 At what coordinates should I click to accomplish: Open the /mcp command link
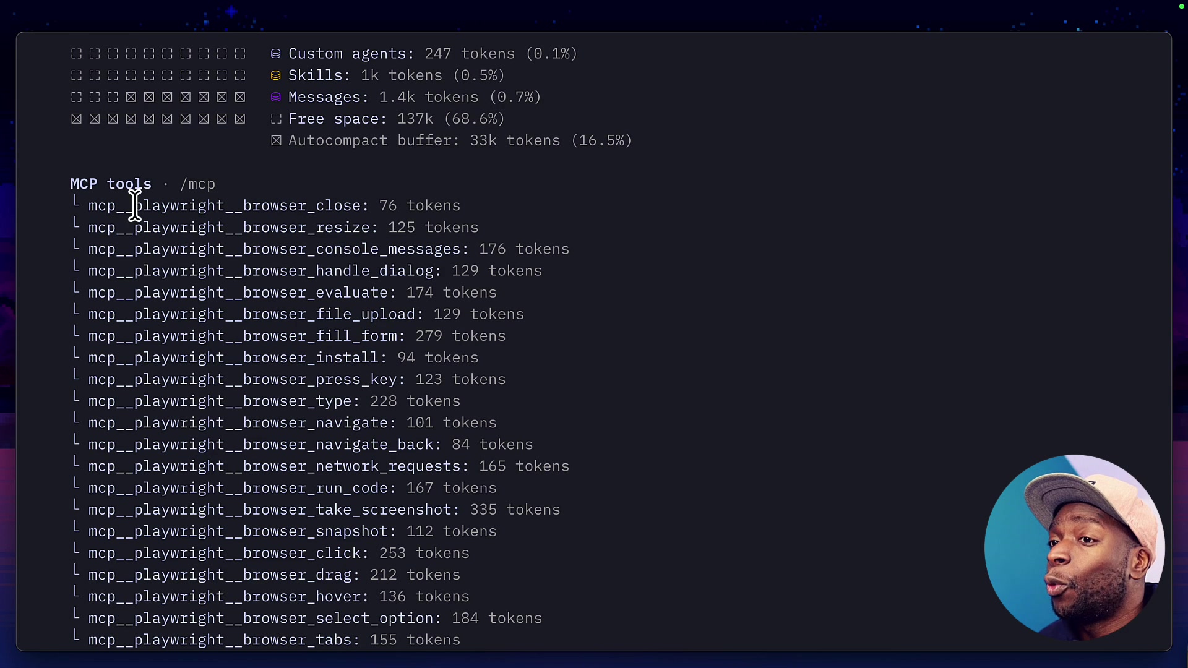click(197, 184)
